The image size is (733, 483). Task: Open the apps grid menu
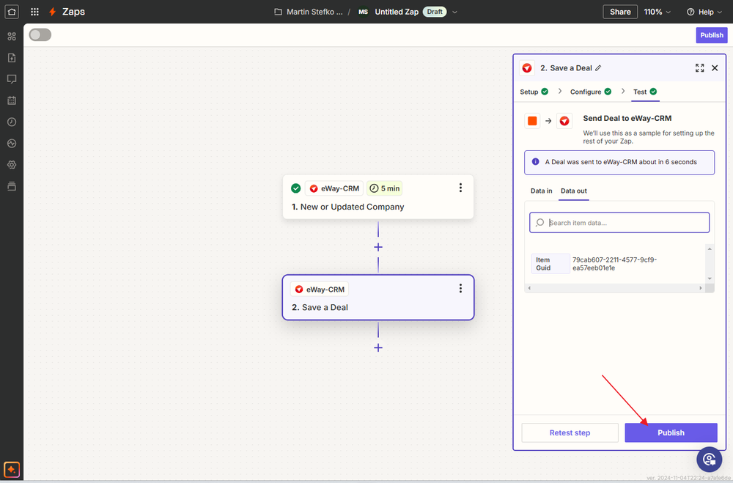[x=34, y=12]
